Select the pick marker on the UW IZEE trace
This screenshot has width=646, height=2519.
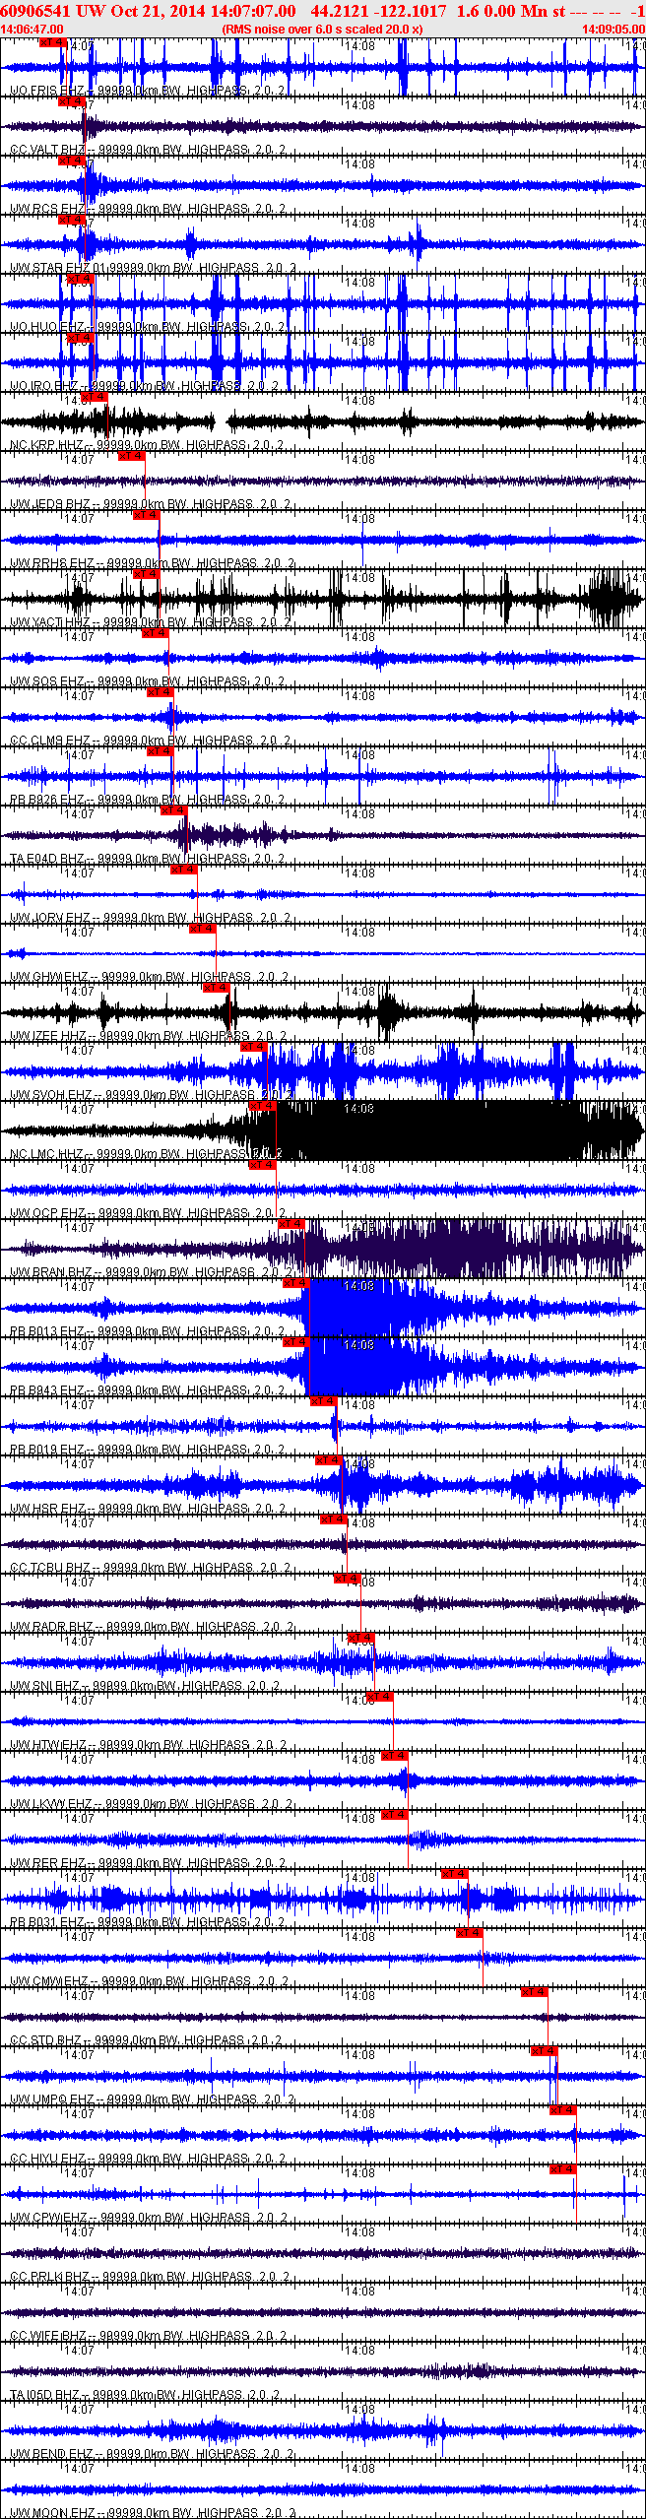(216, 988)
